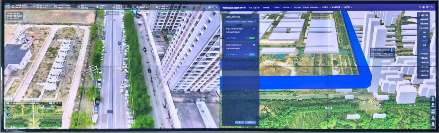
Task: Click the zoom level label on video
Action: tap(113, 13)
